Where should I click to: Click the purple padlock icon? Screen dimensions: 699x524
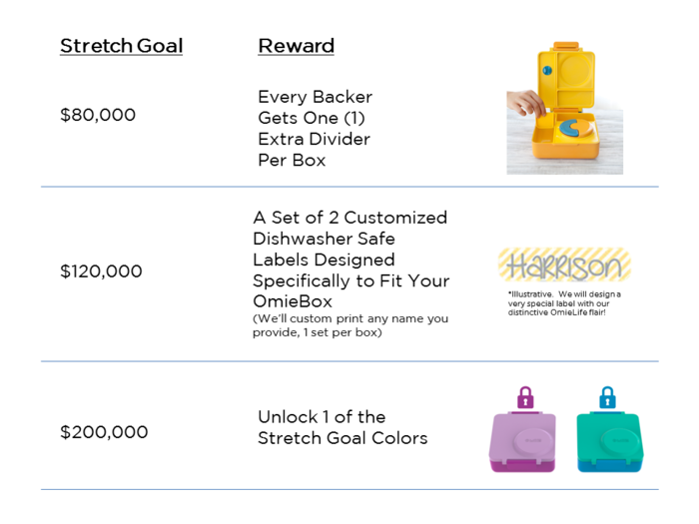point(525,397)
